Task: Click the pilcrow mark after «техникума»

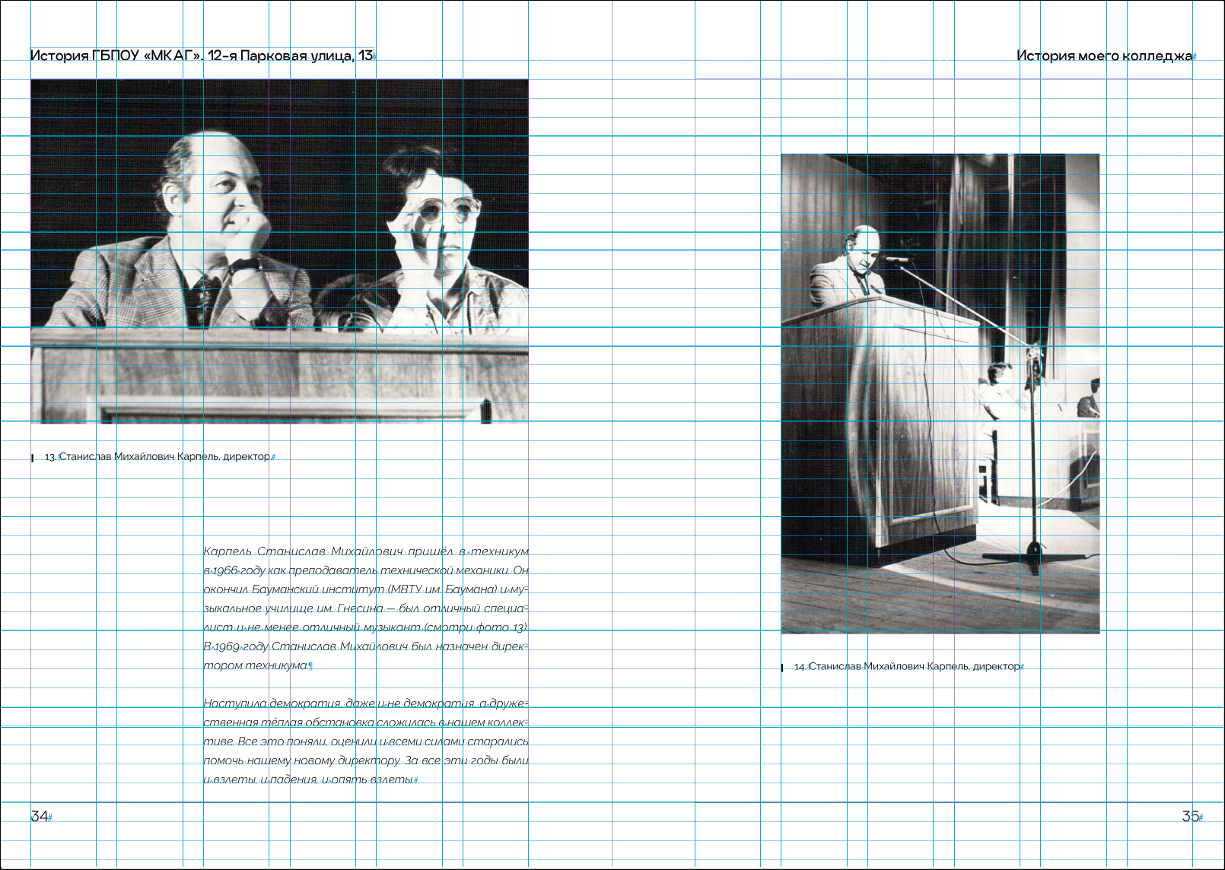Action: [310, 666]
